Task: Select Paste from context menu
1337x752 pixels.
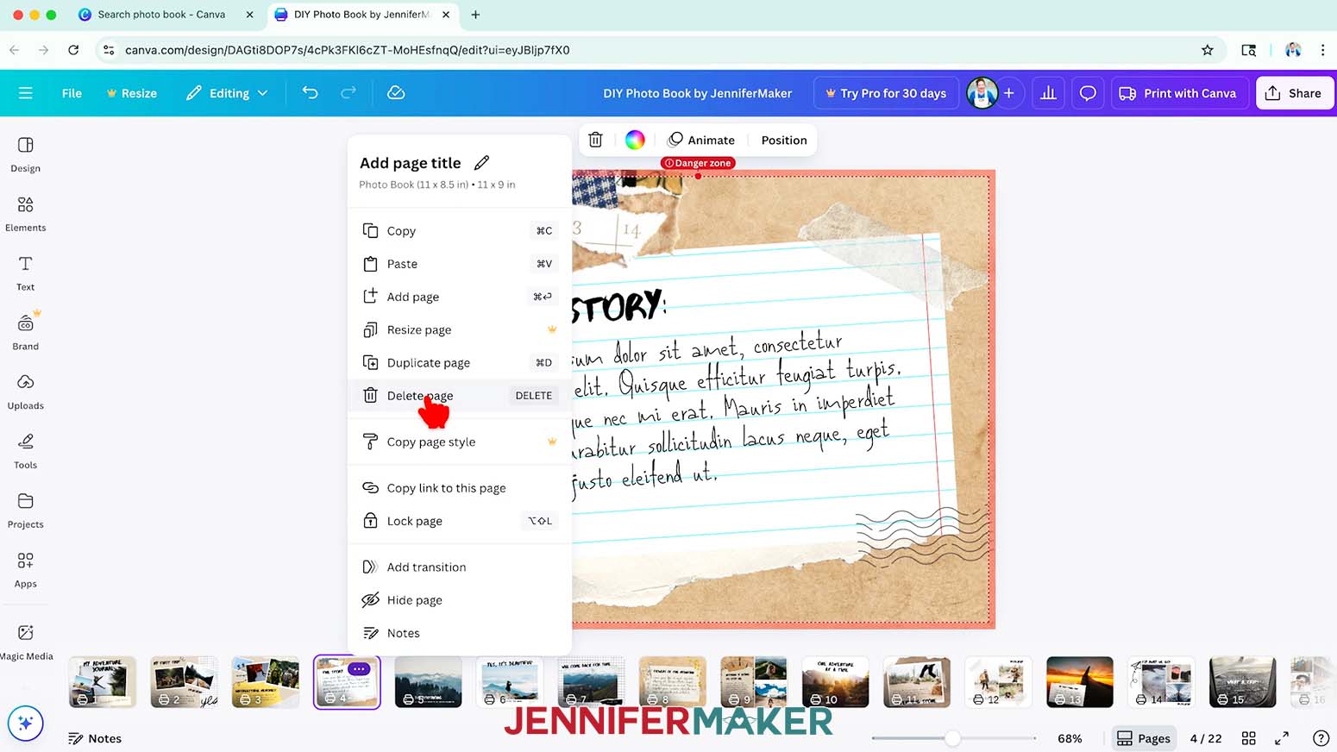Action: coord(460,264)
